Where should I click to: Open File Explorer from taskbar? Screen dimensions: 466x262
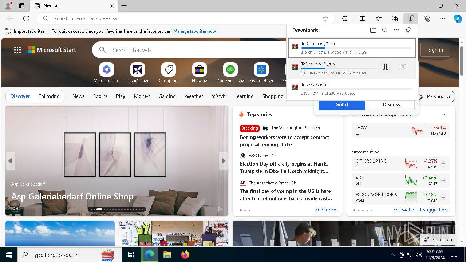tap(167, 255)
